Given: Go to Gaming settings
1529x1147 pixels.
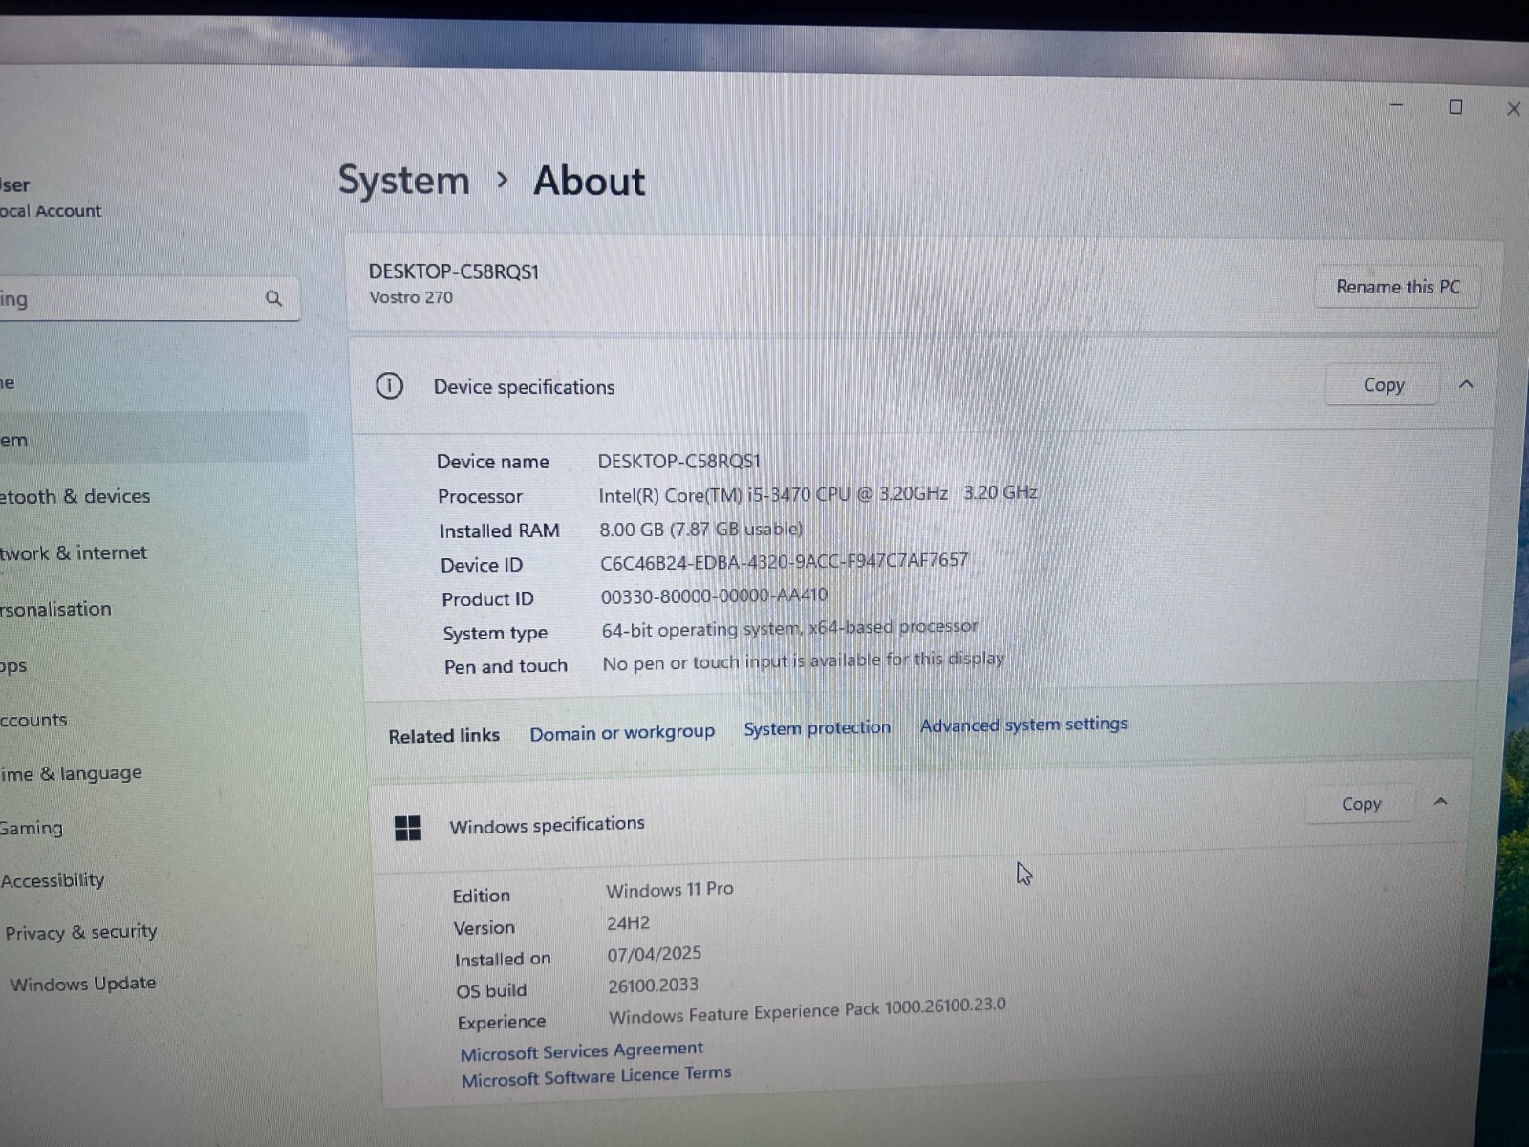Looking at the screenshot, I should click(32, 828).
